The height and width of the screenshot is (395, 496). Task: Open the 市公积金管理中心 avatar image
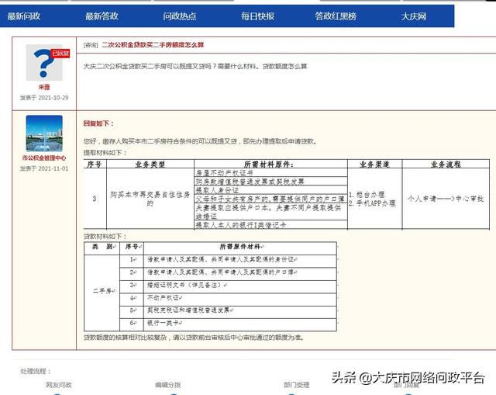pos(44,133)
